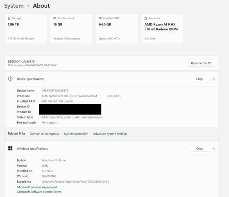The image size is (229, 197).
Task: Open the AMD Ryzen Processor card
Action: pos(162,29)
